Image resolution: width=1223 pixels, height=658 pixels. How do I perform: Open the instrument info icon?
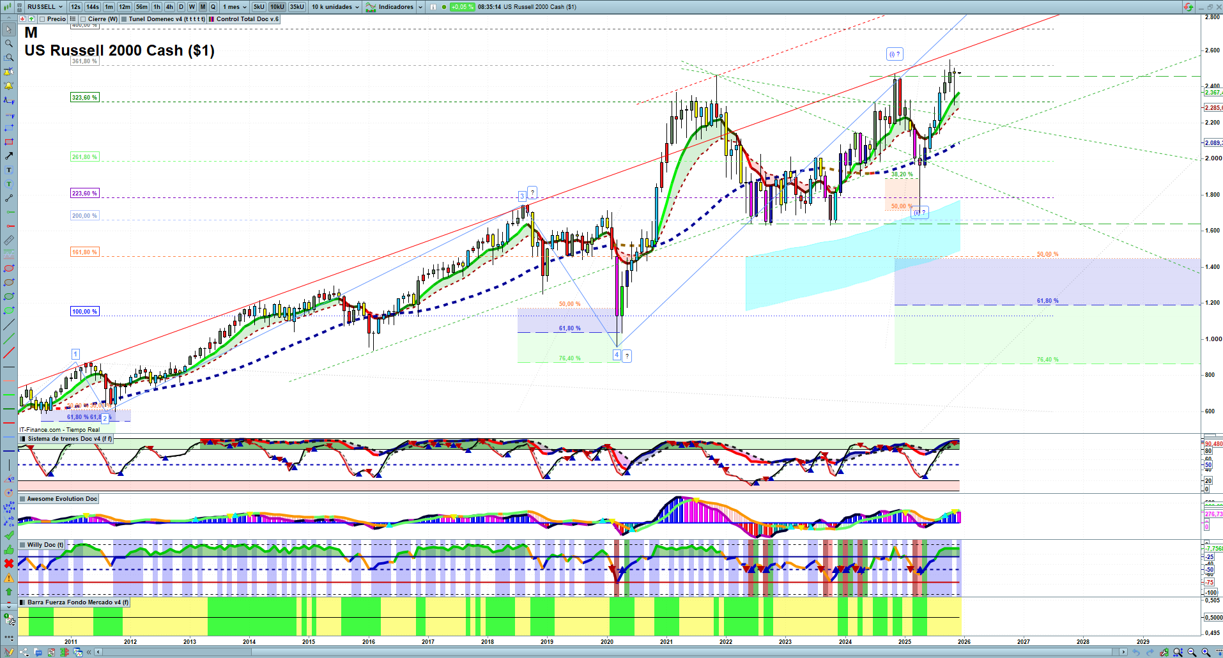point(433,7)
